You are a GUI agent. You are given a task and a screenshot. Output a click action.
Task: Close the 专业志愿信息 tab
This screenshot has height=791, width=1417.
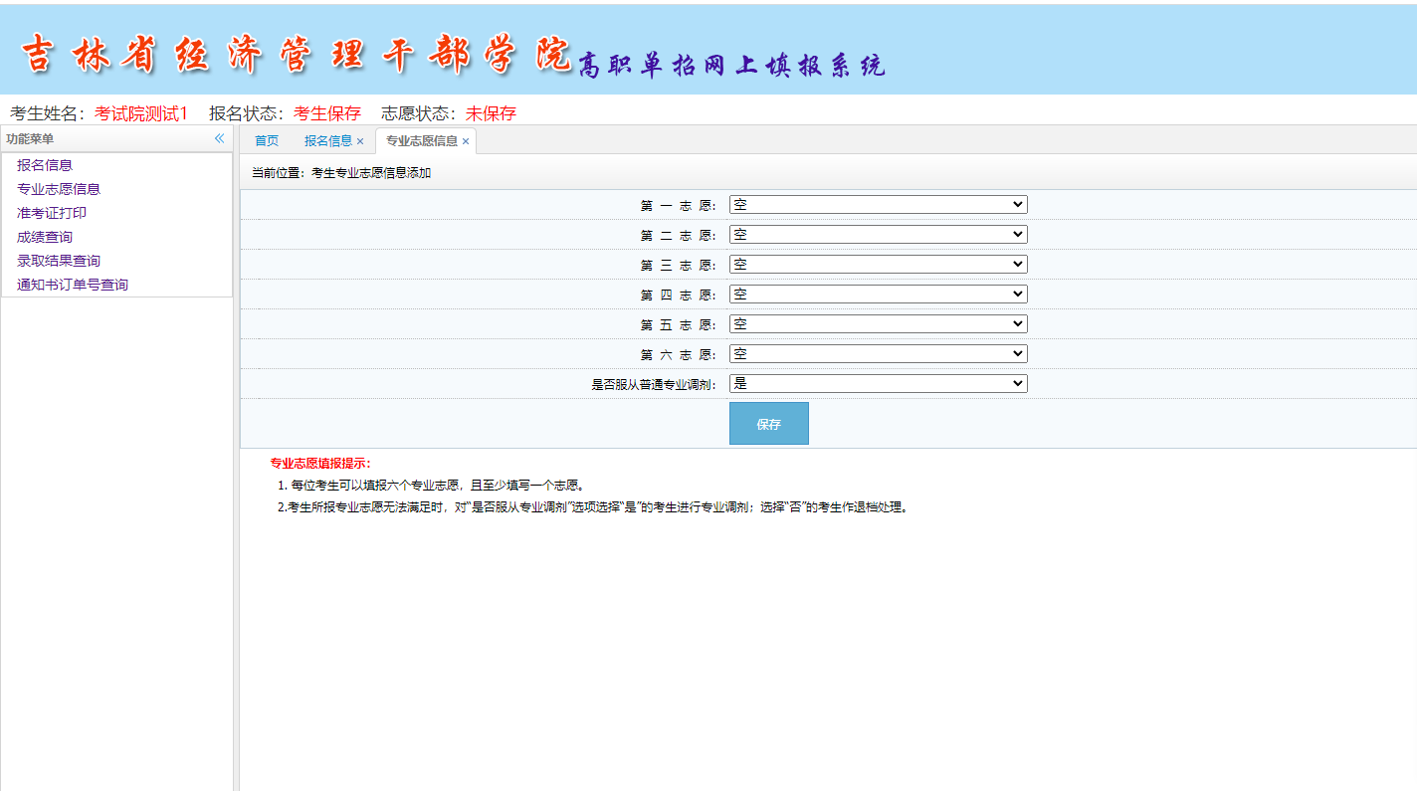pyautogui.click(x=466, y=141)
